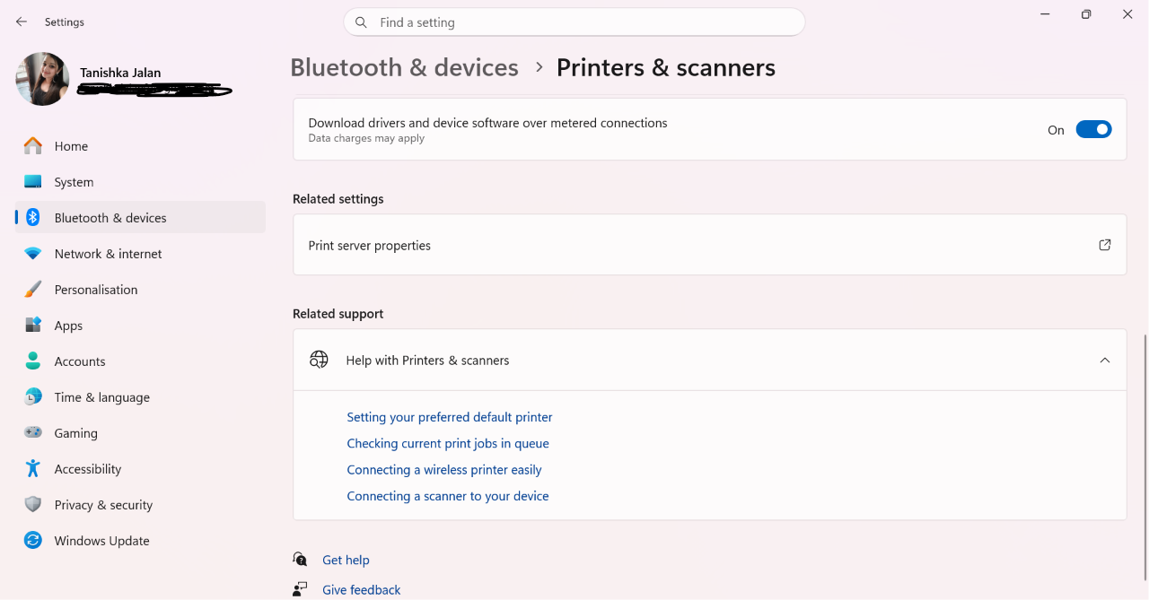The width and height of the screenshot is (1149, 600).
Task: Go back to Bluetooth & devices breadcrumb
Action: pyautogui.click(x=404, y=67)
